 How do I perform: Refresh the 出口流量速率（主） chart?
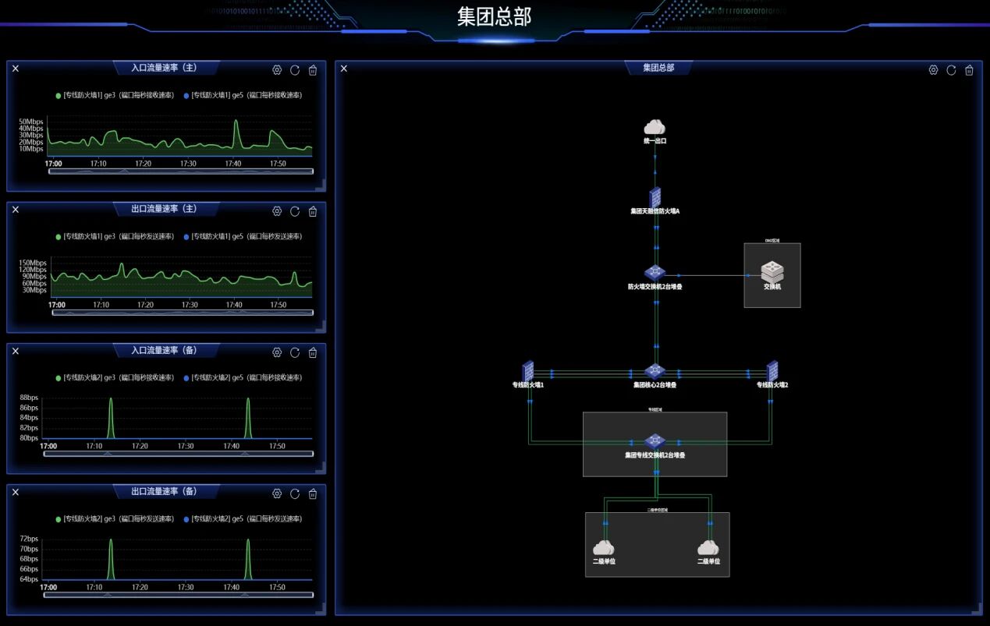(295, 211)
